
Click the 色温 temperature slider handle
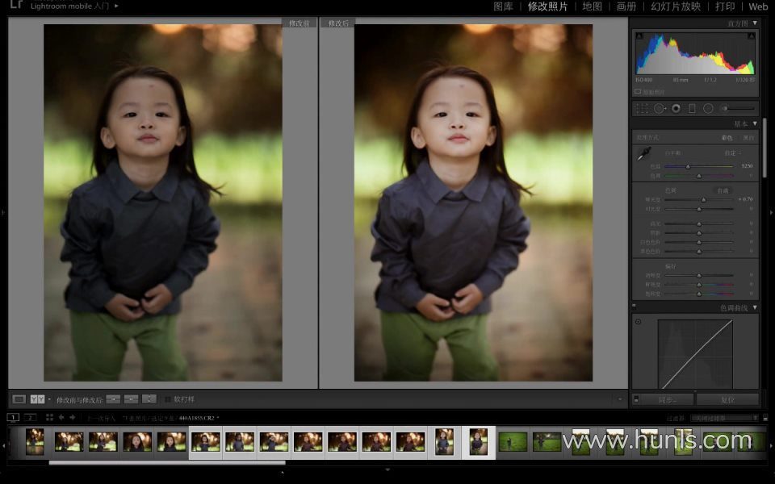point(688,166)
